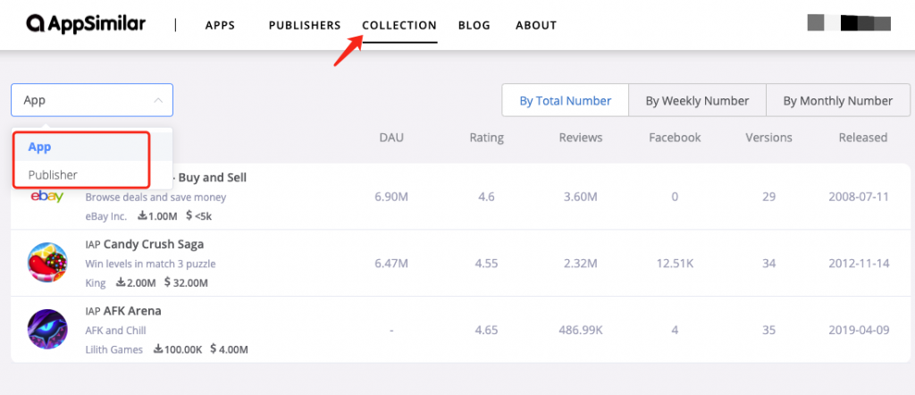915x395 pixels.
Task: Click the download icon beside 100.00K
Action: click(x=158, y=349)
